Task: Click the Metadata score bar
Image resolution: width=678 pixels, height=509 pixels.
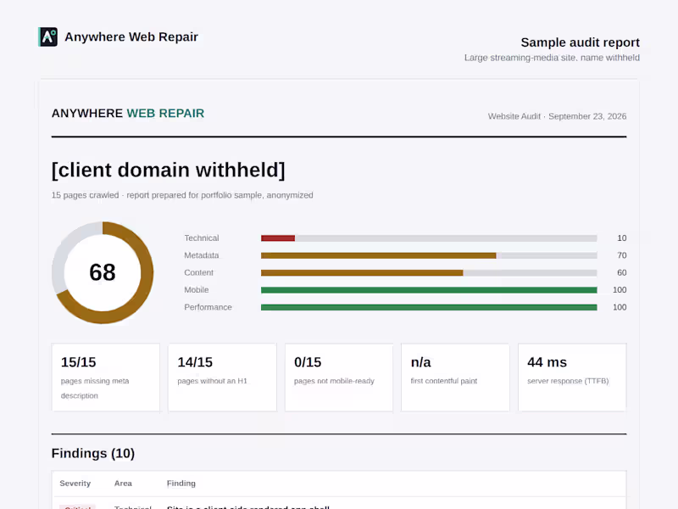Action: point(429,255)
